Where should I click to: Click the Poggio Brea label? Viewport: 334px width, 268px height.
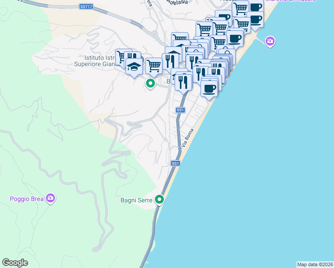[x=27, y=199]
